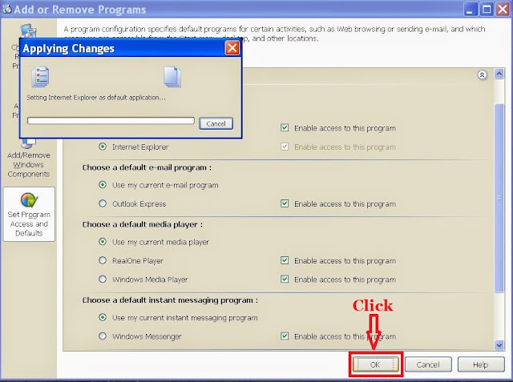Screen dimensions: 513x382
Task: Close the Applying Changes dialog
Action: [232, 48]
